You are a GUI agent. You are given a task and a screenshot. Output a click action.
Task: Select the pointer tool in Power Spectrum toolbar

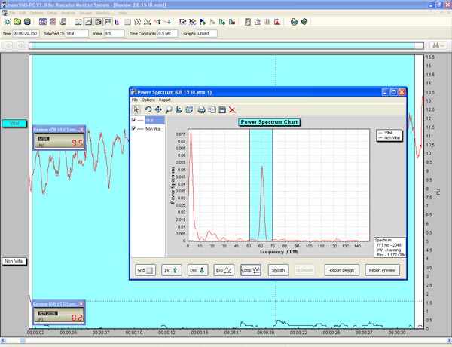[x=136, y=110]
